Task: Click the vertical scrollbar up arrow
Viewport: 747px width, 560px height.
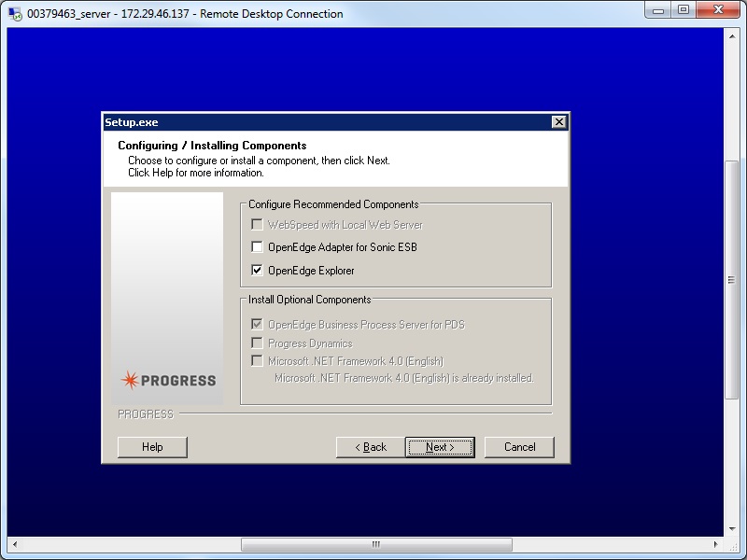Action: coord(732,36)
